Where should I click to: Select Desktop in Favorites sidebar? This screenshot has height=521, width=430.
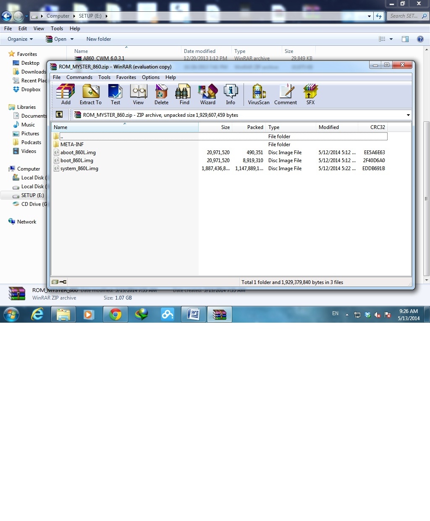click(x=26, y=63)
